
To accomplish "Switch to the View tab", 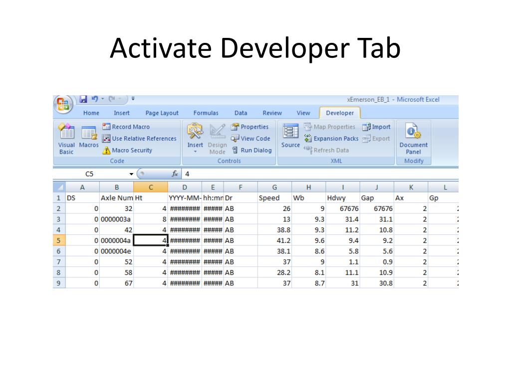I will pyautogui.click(x=303, y=113).
